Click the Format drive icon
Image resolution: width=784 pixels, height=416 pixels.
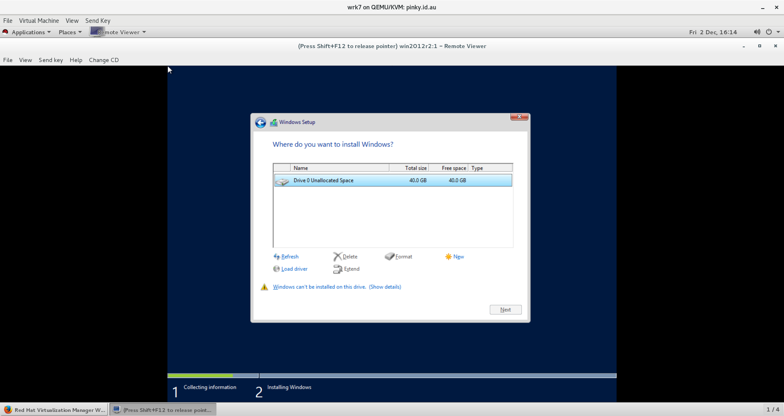pyautogui.click(x=389, y=257)
